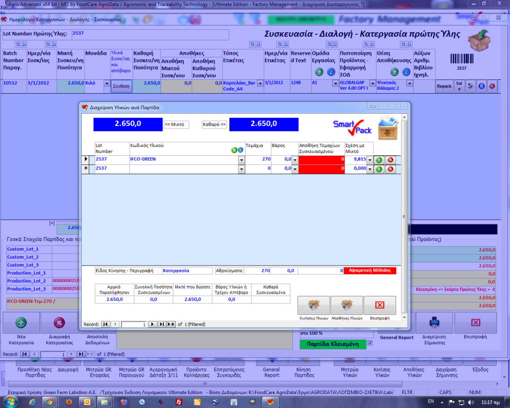Click the red delete icon on batch 10512 row
The height and width of the screenshot is (408, 510).
[492, 86]
